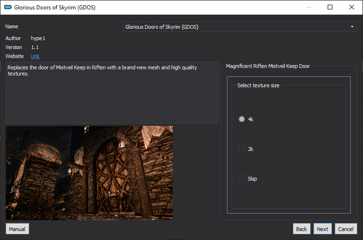
Task: Go Back to previous installer page
Action: [301, 229]
